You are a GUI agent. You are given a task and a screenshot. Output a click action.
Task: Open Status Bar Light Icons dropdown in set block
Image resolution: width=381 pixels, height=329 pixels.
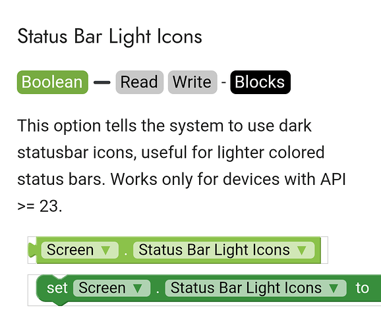pos(256,288)
